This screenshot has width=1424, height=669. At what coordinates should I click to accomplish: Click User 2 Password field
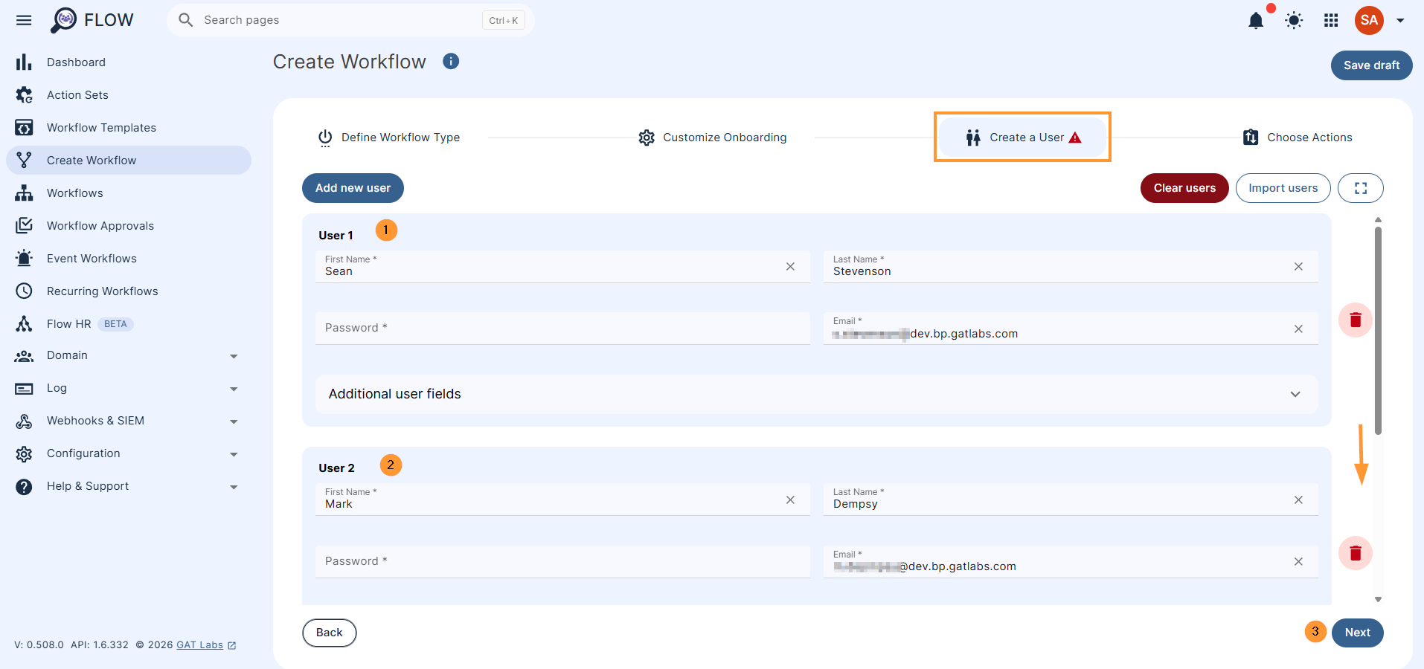point(562,561)
